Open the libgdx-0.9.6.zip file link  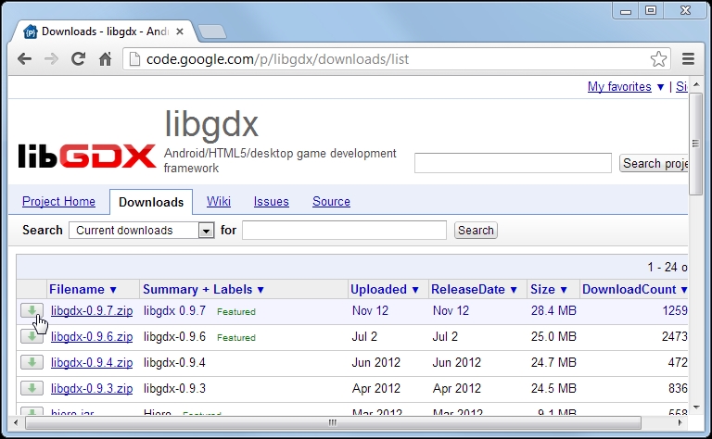92,336
